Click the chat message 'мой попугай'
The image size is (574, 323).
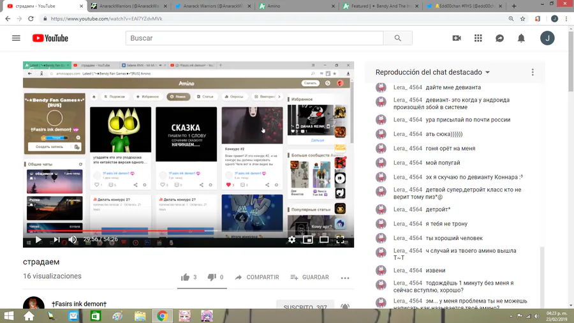click(443, 163)
